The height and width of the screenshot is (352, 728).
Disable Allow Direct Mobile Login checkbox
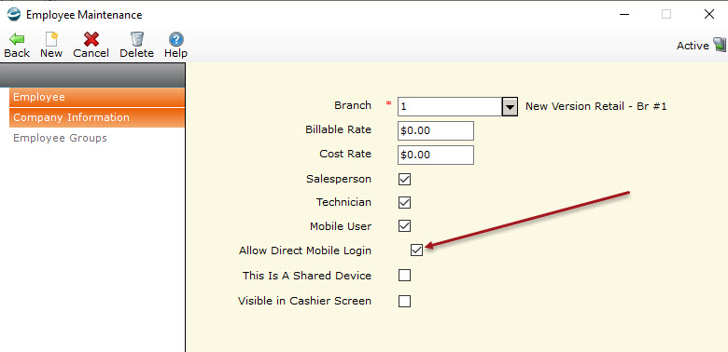416,250
